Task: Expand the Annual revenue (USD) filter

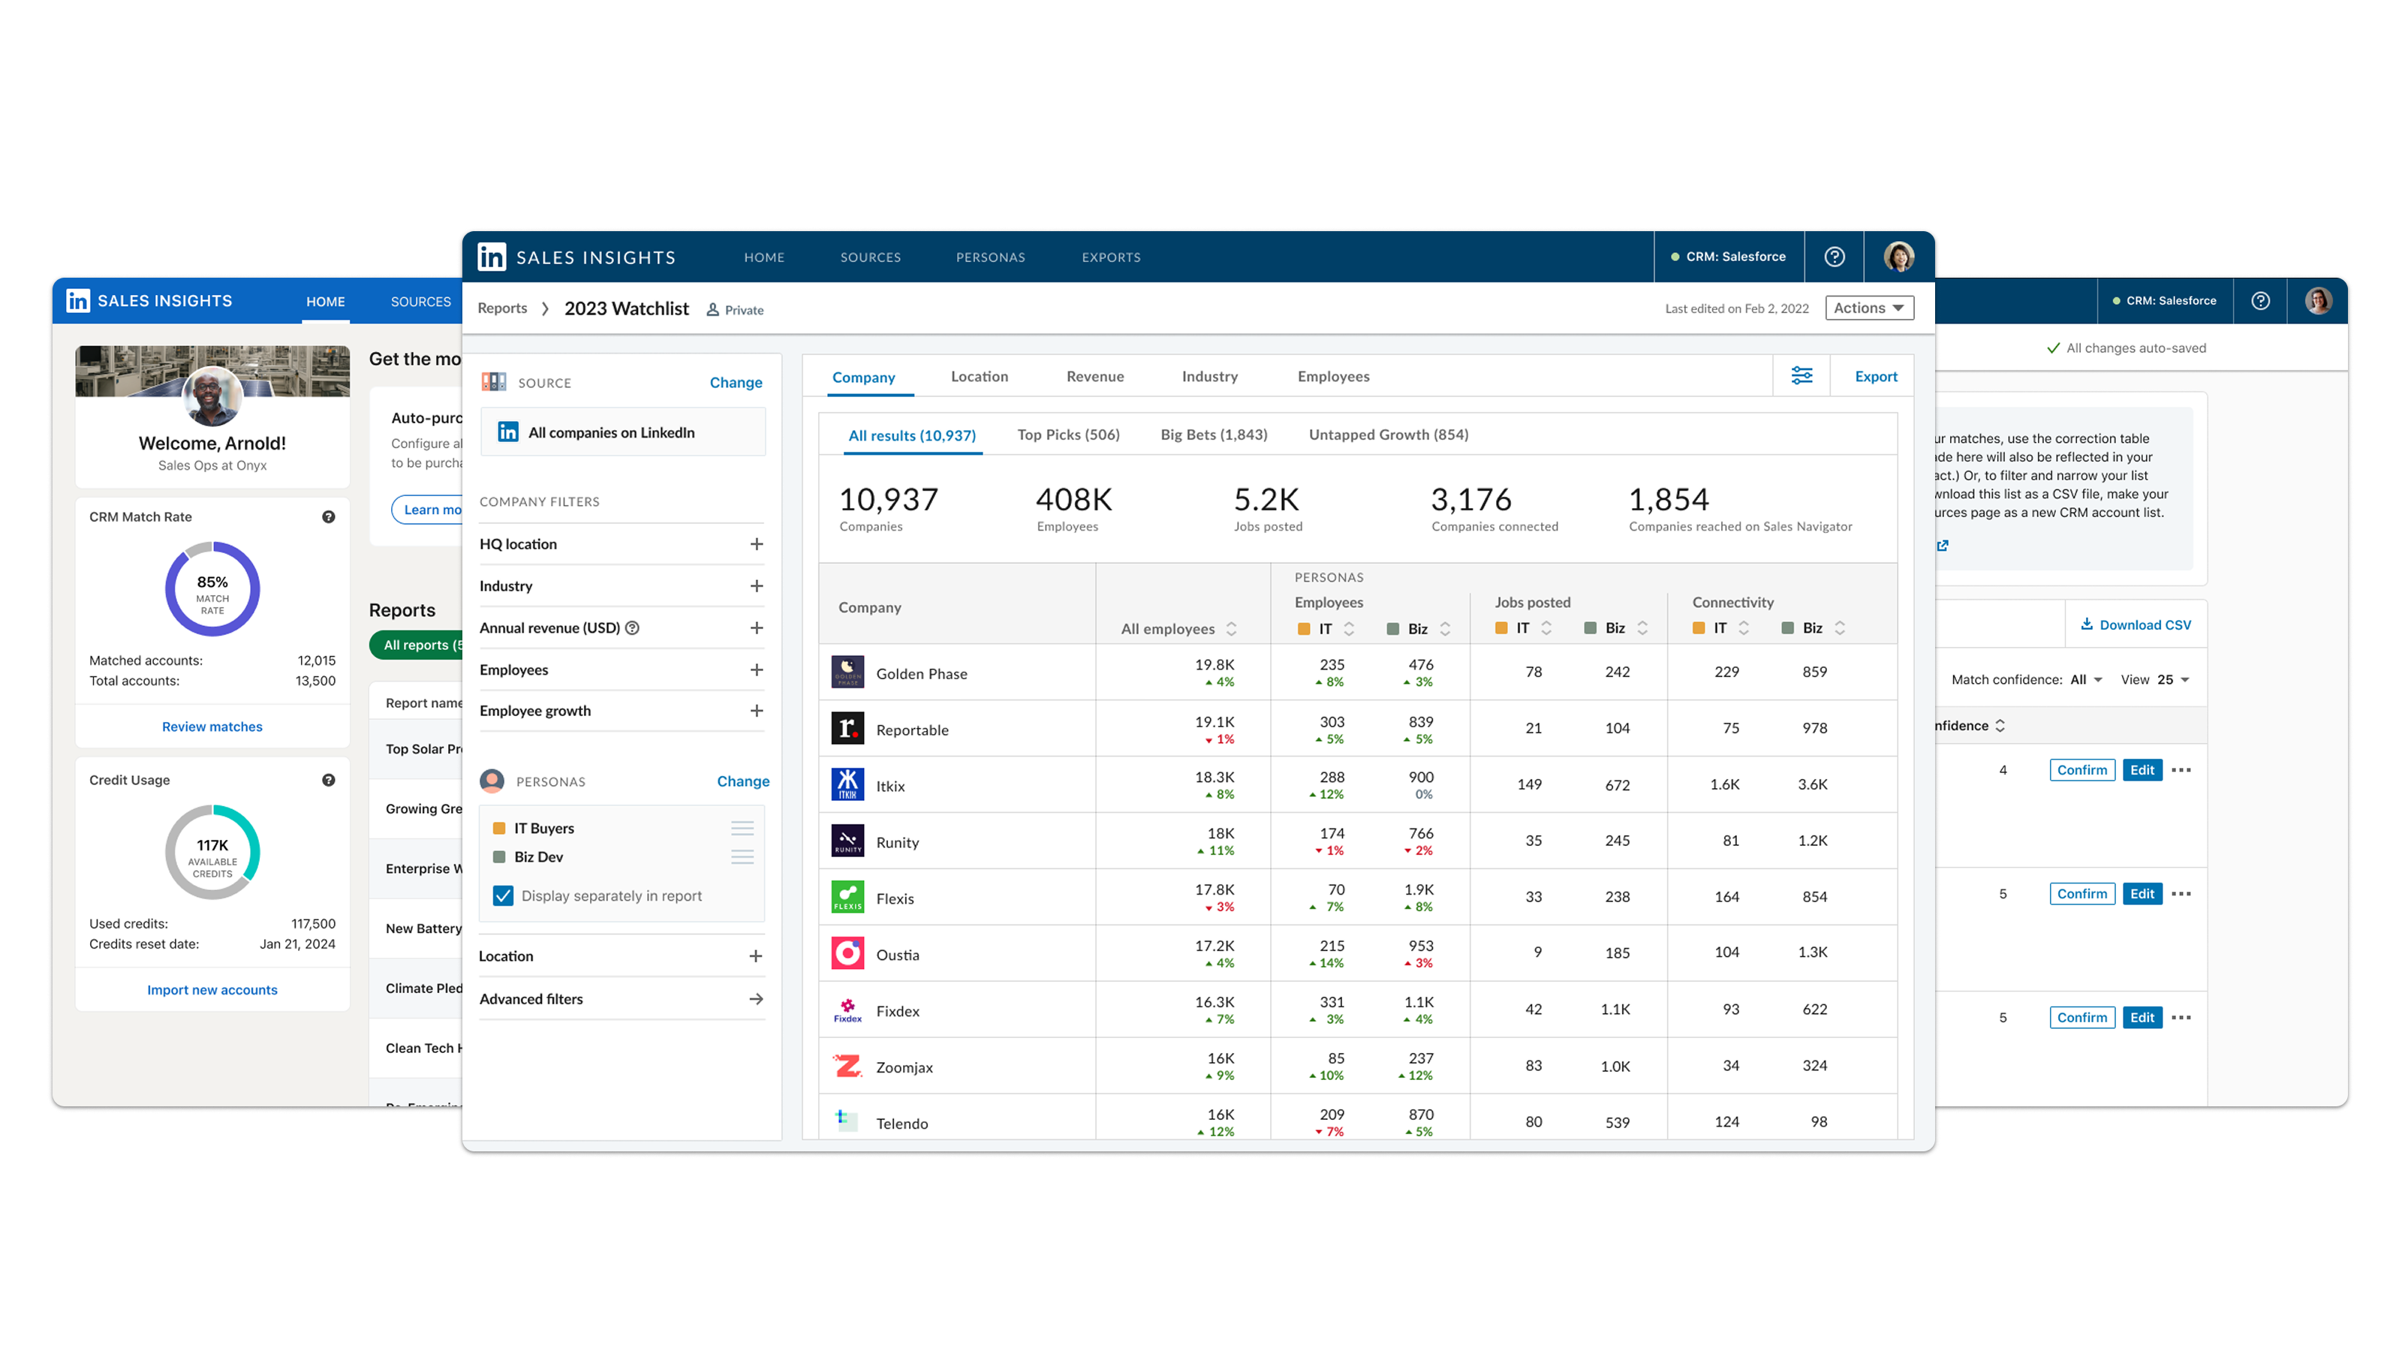Action: (756, 628)
